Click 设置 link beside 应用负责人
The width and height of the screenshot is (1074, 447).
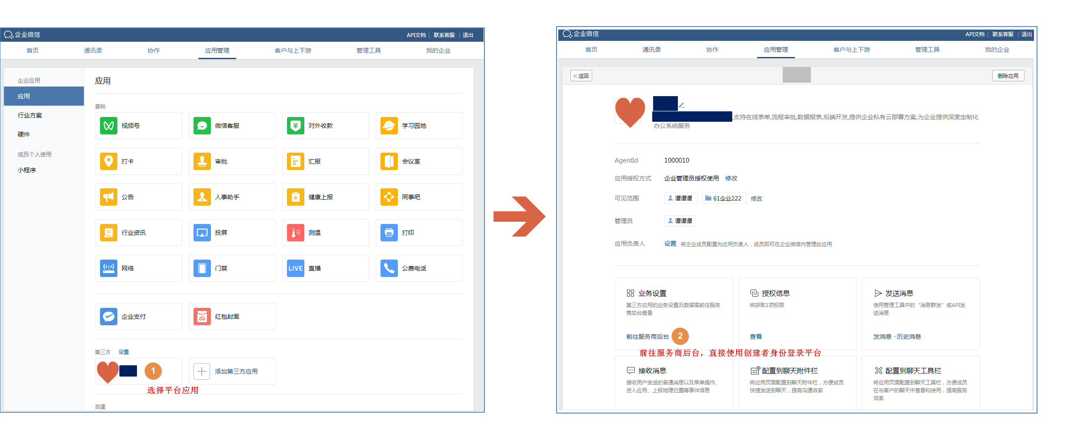(670, 244)
